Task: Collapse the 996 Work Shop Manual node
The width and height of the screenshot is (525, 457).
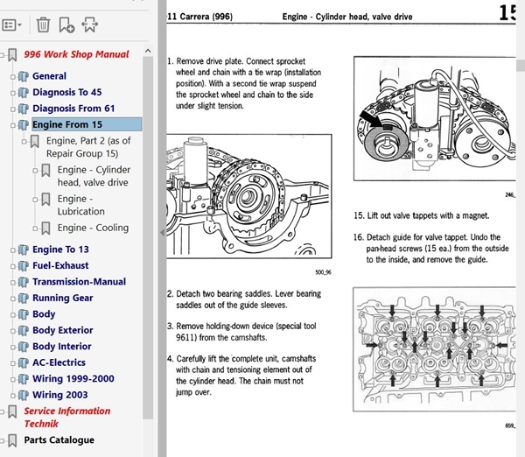Action: coord(2,55)
